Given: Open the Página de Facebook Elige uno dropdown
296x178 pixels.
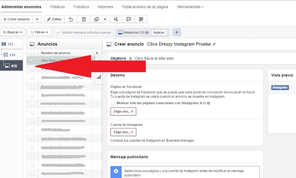Looking at the screenshot, I should click(x=123, y=112).
